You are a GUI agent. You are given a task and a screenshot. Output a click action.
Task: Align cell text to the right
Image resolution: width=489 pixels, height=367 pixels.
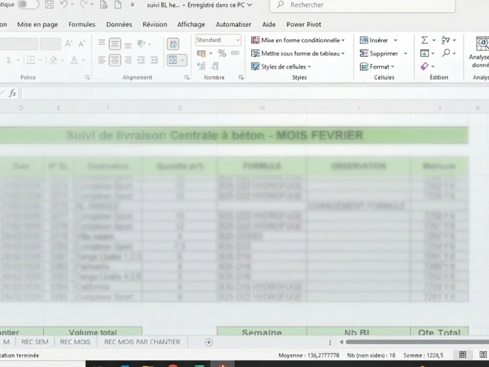(x=128, y=60)
